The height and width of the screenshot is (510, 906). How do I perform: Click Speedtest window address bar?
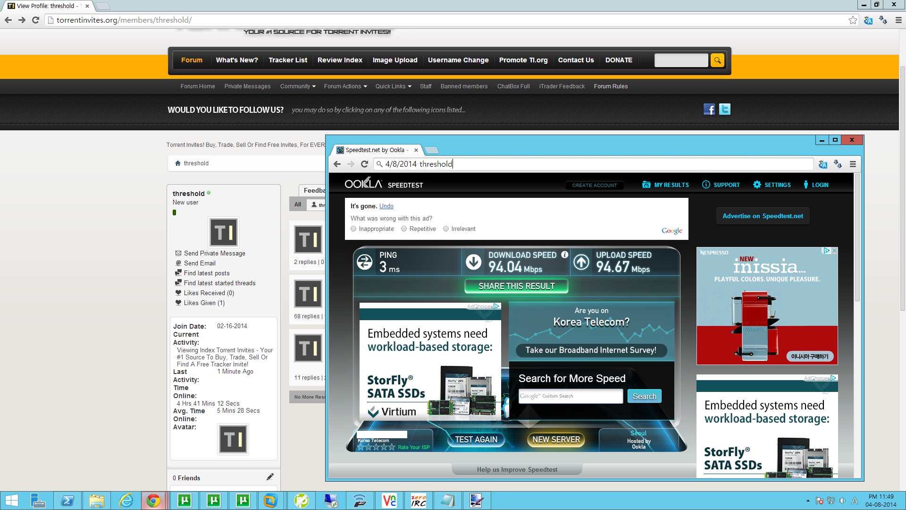tap(594, 164)
